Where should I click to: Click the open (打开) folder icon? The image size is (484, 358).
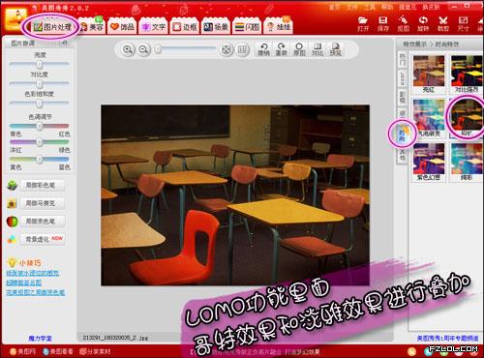point(363,23)
